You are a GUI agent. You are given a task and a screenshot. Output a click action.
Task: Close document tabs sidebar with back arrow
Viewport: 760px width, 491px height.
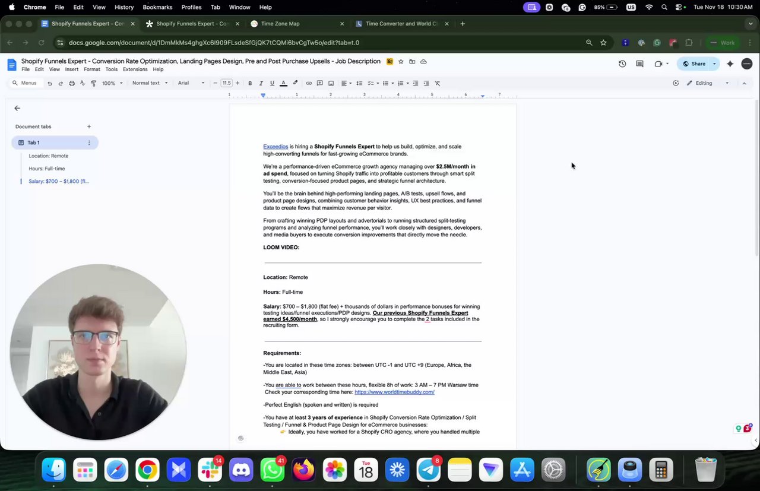(17, 108)
